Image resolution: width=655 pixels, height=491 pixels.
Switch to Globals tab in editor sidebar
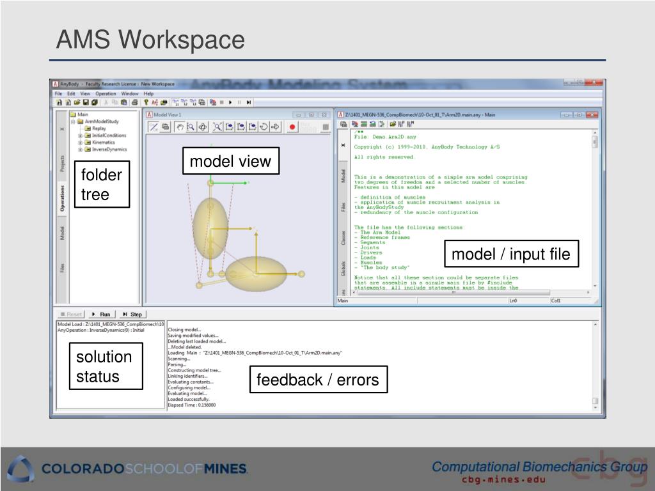[x=343, y=269]
